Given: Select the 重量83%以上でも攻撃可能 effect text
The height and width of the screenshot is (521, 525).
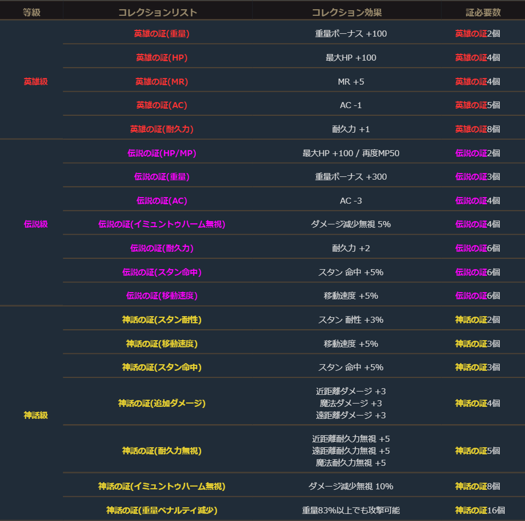Looking at the screenshot, I should [x=351, y=510].
